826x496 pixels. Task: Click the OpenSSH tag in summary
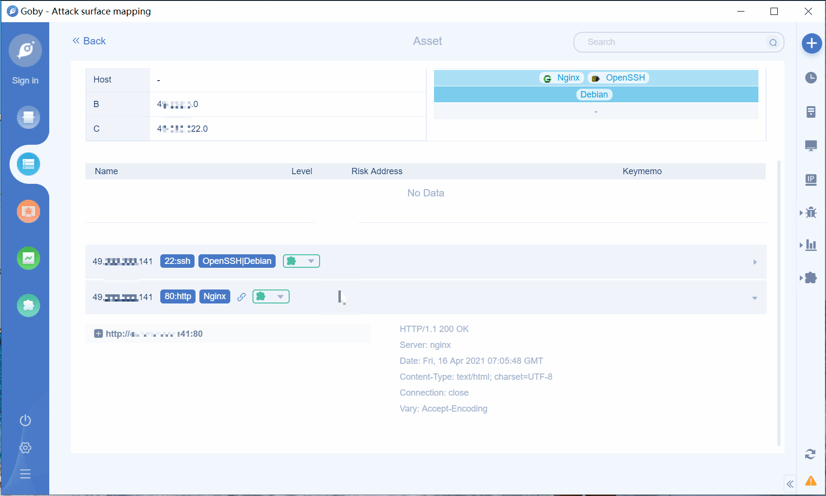point(618,78)
